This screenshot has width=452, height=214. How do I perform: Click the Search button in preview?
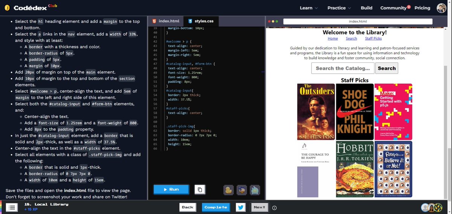(387, 68)
